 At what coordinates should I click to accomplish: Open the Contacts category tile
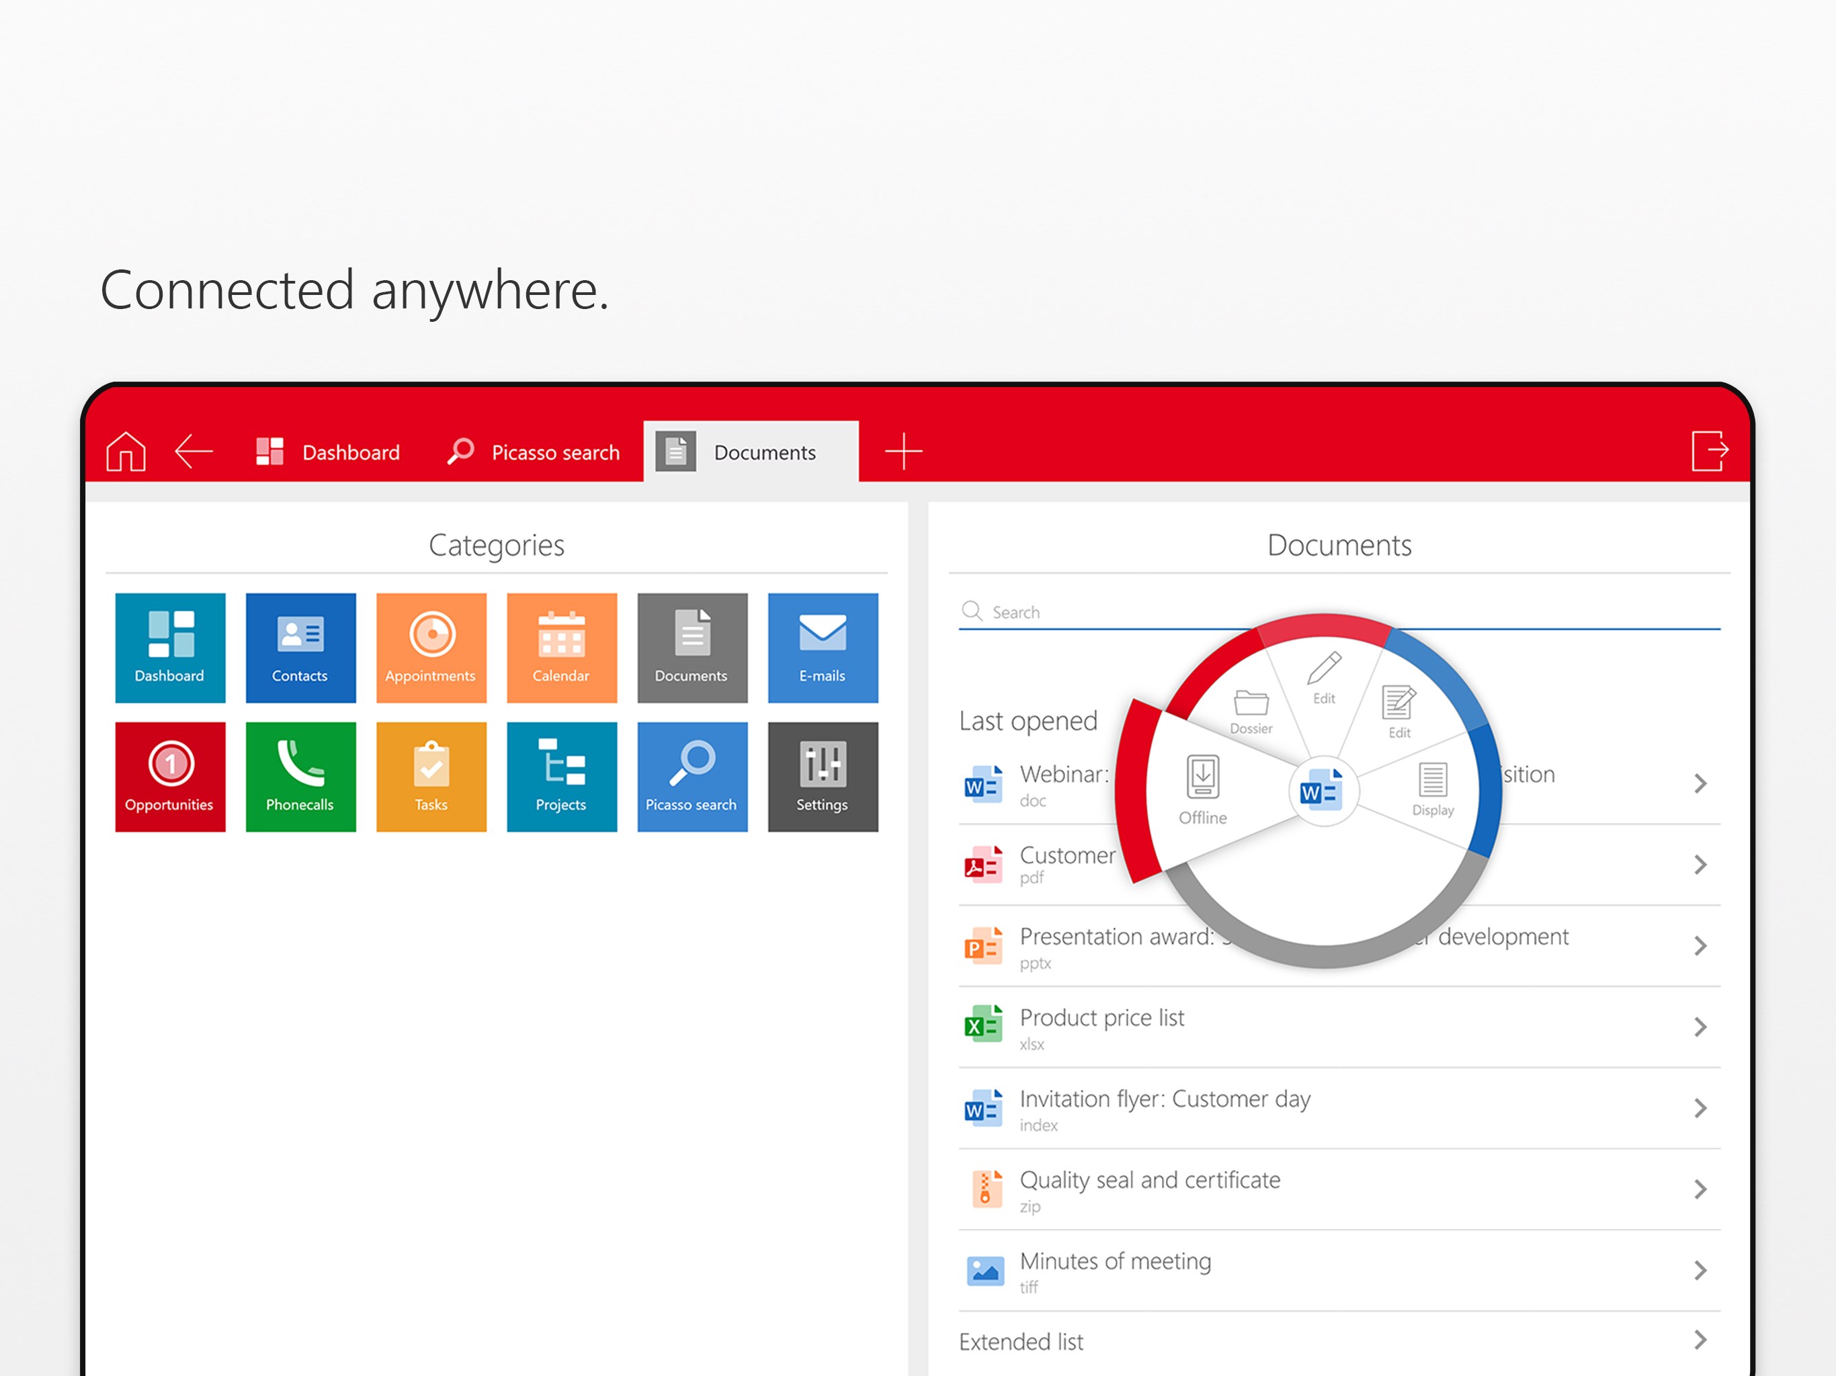pyautogui.click(x=300, y=647)
